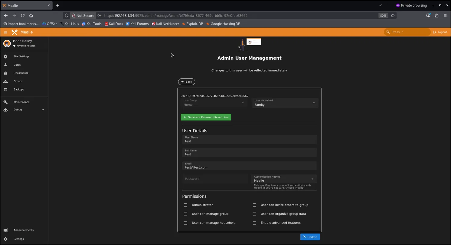
Task: Open Isaac Bailey's avatar profile picture
Action: click(x=7, y=43)
